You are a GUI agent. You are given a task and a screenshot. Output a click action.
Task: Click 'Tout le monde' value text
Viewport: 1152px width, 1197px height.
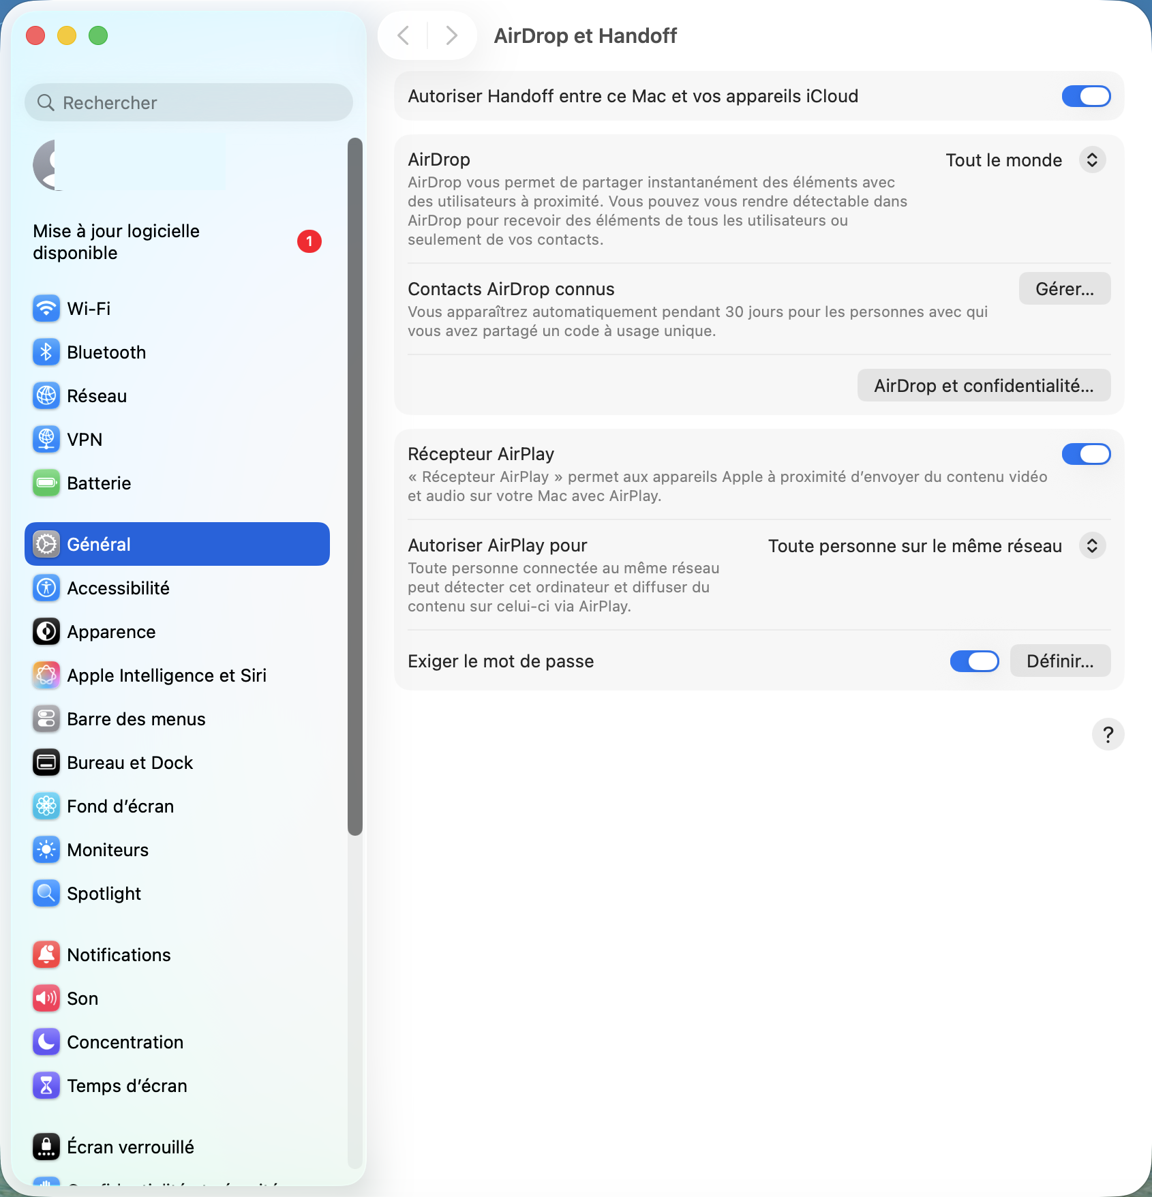[1003, 160]
